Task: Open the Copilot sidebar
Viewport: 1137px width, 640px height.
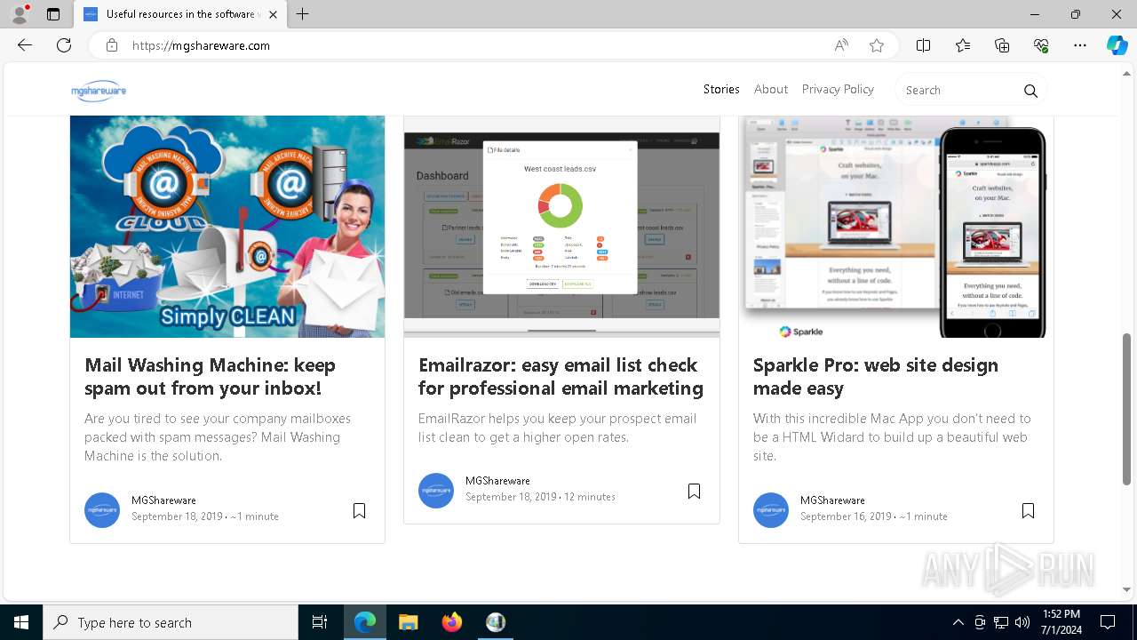Action: point(1117,45)
